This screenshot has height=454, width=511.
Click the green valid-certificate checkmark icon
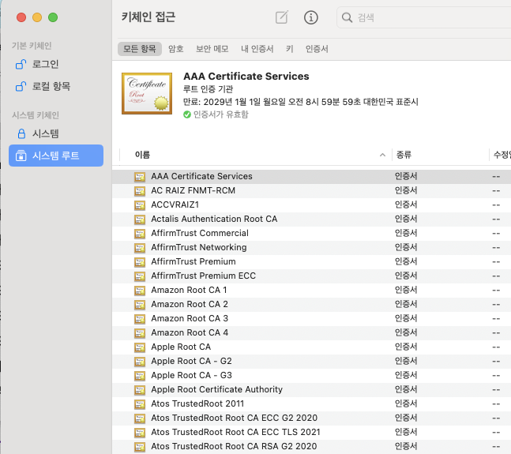pyautogui.click(x=187, y=114)
